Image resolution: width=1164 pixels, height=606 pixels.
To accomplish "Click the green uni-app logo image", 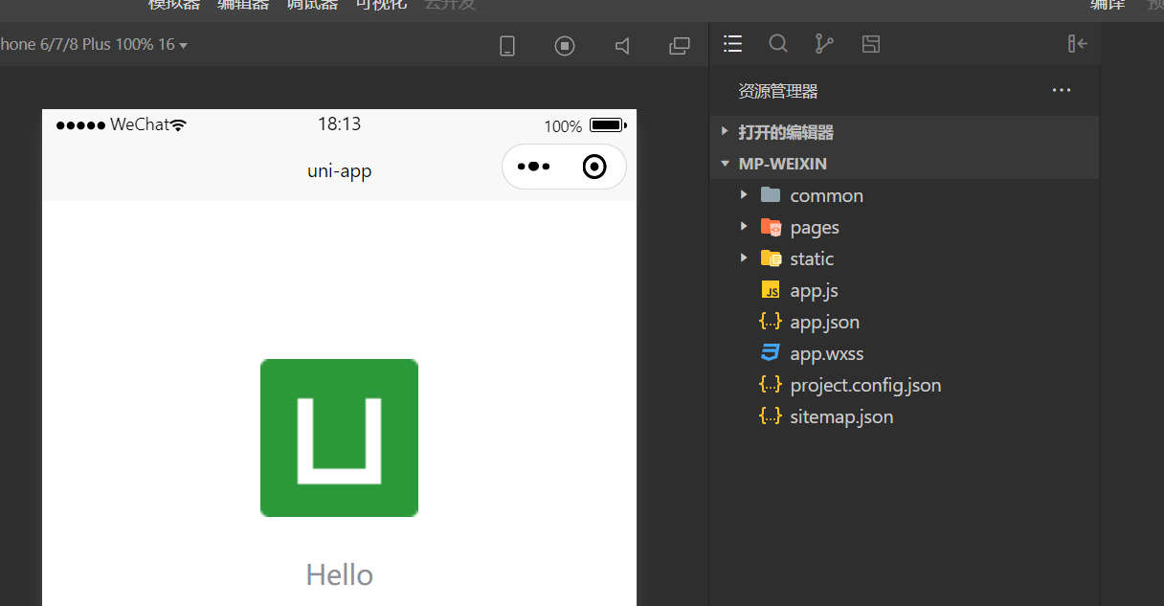I will tap(339, 438).
